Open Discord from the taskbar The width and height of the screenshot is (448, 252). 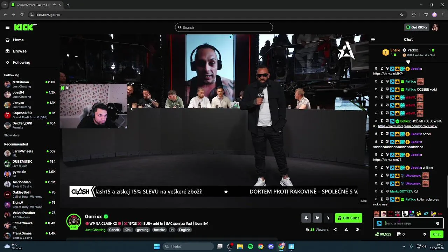click(x=271, y=246)
